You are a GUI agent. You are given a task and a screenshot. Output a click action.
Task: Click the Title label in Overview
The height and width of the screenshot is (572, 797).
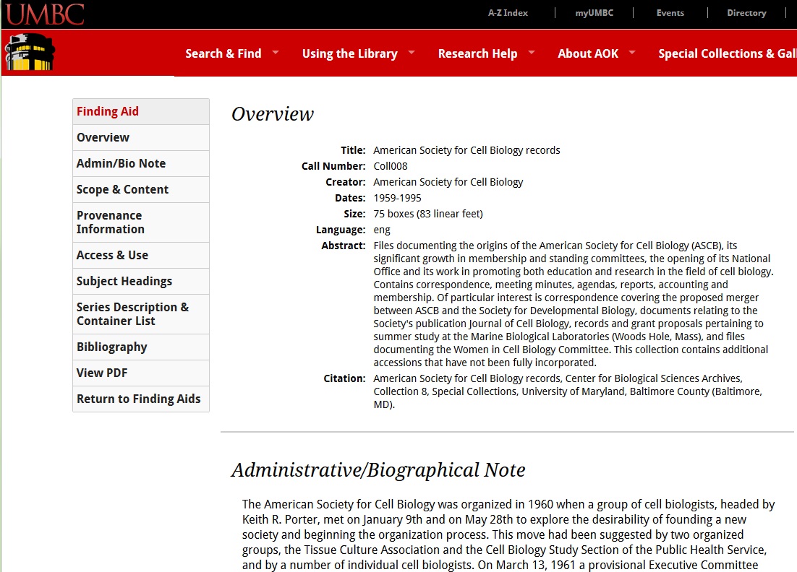click(x=353, y=150)
